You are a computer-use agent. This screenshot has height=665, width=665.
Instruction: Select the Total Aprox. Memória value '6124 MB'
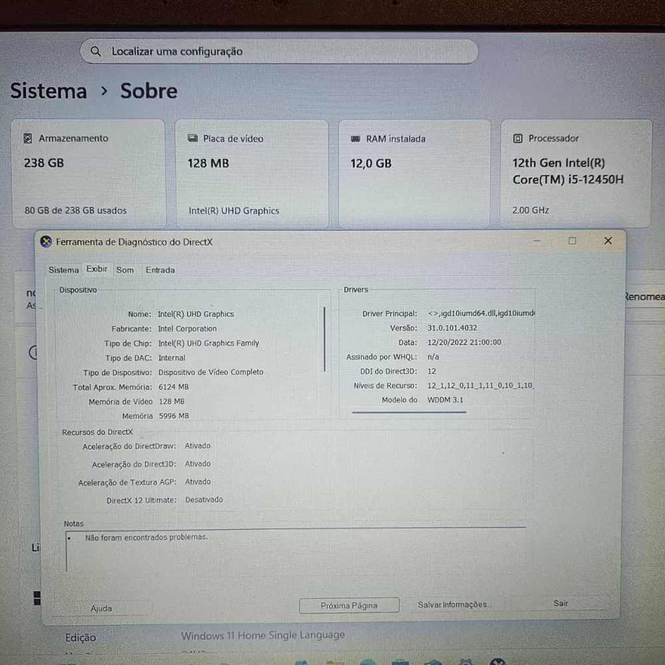[173, 387]
